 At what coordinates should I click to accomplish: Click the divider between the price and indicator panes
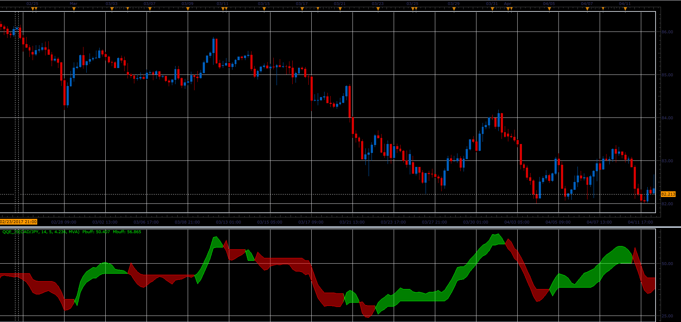pyautogui.click(x=340, y=227)
